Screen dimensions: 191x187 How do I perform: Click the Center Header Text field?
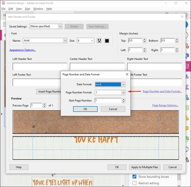(97, 66)
